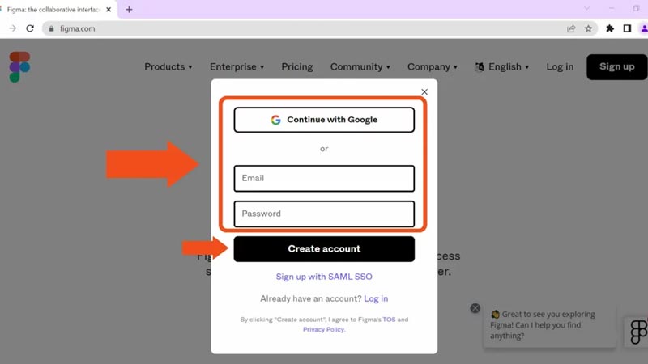Open the browser extensions puzzle icon
The image size is (648, 364).
(610, 28)
